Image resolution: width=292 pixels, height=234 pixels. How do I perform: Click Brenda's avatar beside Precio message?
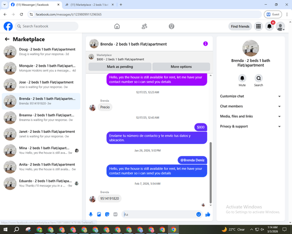tap(92, 108)
